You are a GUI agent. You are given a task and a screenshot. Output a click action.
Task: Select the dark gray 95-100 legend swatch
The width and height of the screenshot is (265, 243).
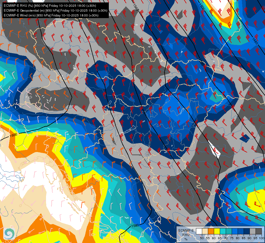coord(259,231)
